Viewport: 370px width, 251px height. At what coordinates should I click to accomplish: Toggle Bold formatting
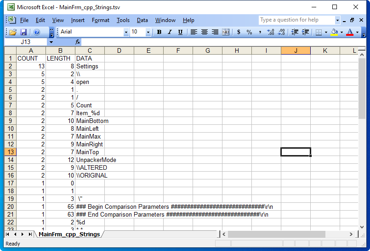click(x=159, y=32)
